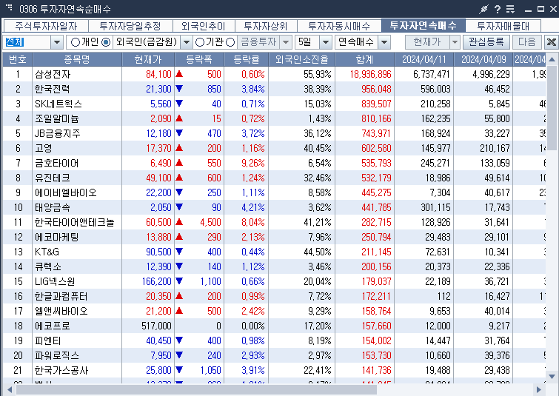This screenshot has width=559, height=396.
Task: Select the 에코프로 stock name
Action: click(52, 326)
